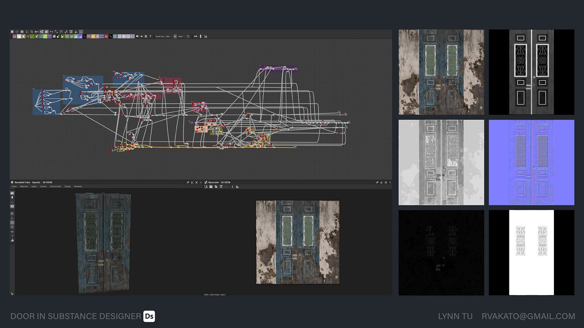Add a Blend node from node toolbar

point(19,36)
